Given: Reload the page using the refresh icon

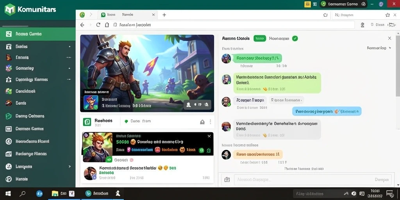Looking at the screenshot, I should tap(98, 25).
